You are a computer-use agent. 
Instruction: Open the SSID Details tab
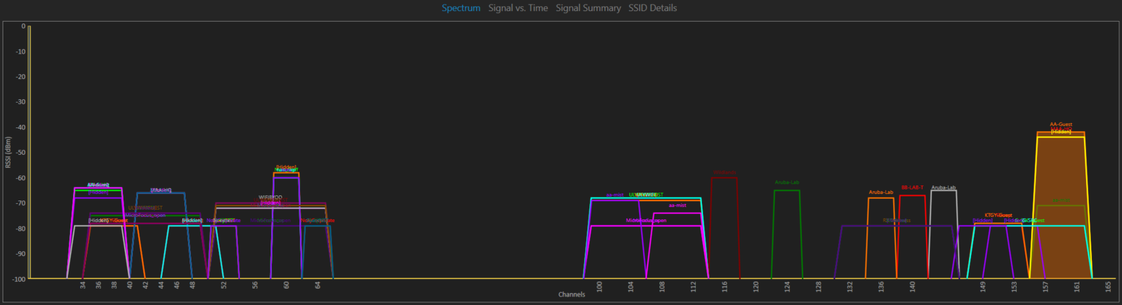653,8
